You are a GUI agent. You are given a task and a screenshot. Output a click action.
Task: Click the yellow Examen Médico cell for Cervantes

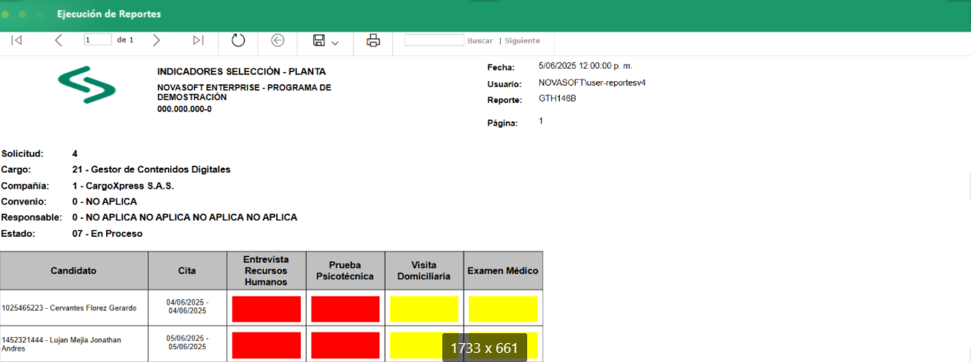pos(503,309)
